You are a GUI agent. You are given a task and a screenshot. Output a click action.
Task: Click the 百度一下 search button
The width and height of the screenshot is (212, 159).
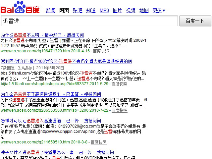coord(195,21)
